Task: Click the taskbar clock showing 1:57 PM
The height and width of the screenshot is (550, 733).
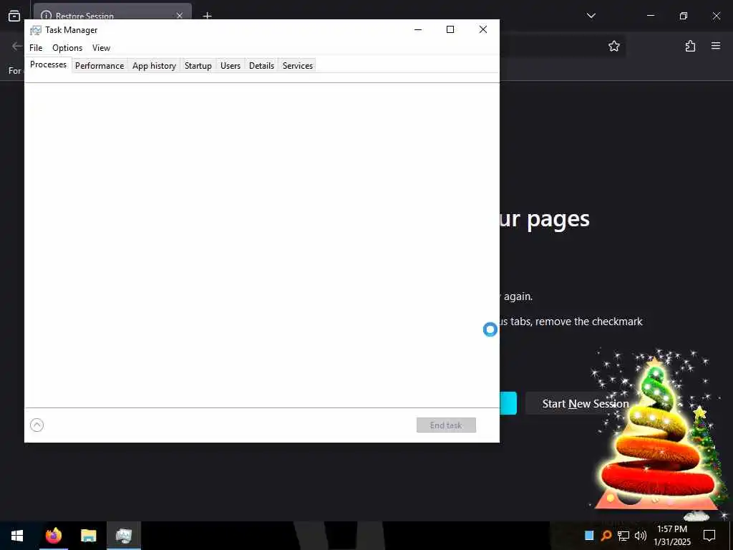Action: point(671,536)
